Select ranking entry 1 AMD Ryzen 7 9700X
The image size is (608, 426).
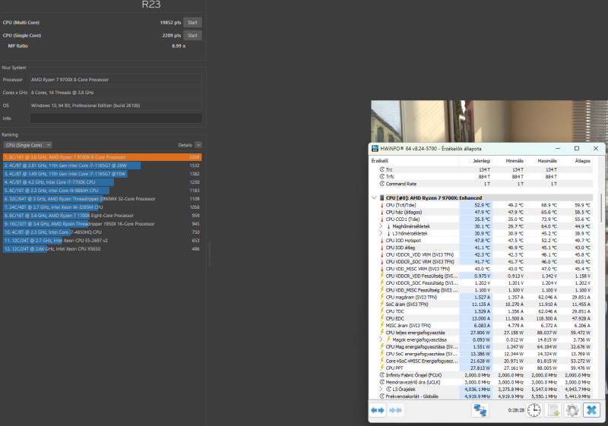103,157
